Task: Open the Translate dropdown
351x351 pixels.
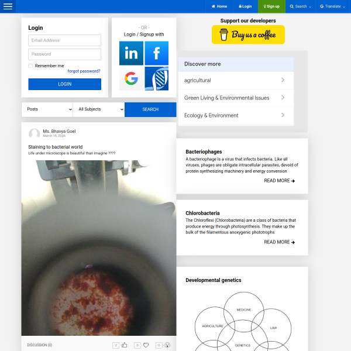Action: (x=332, y=6)
